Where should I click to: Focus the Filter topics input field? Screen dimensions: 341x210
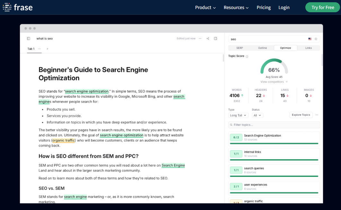tap(274, 125)
